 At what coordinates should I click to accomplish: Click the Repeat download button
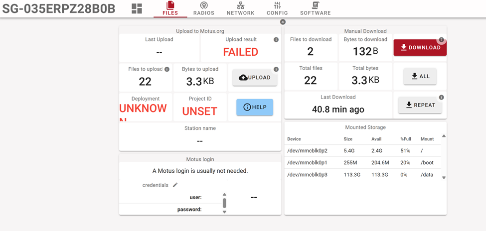click(x=420, y=105)
